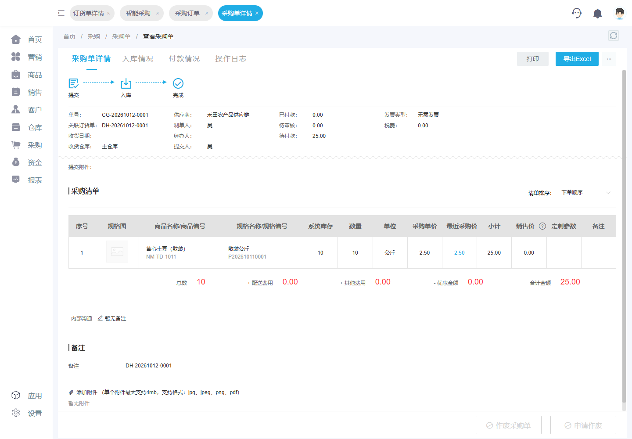Click the 提交 step icon
The image size is (632, 439).
tap(73, 83)
